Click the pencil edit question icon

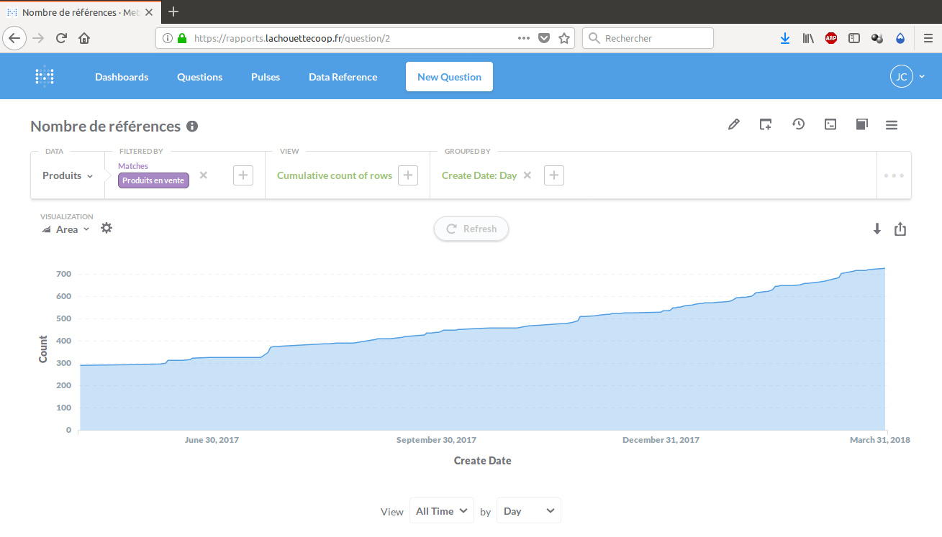(x=733, y=124)
